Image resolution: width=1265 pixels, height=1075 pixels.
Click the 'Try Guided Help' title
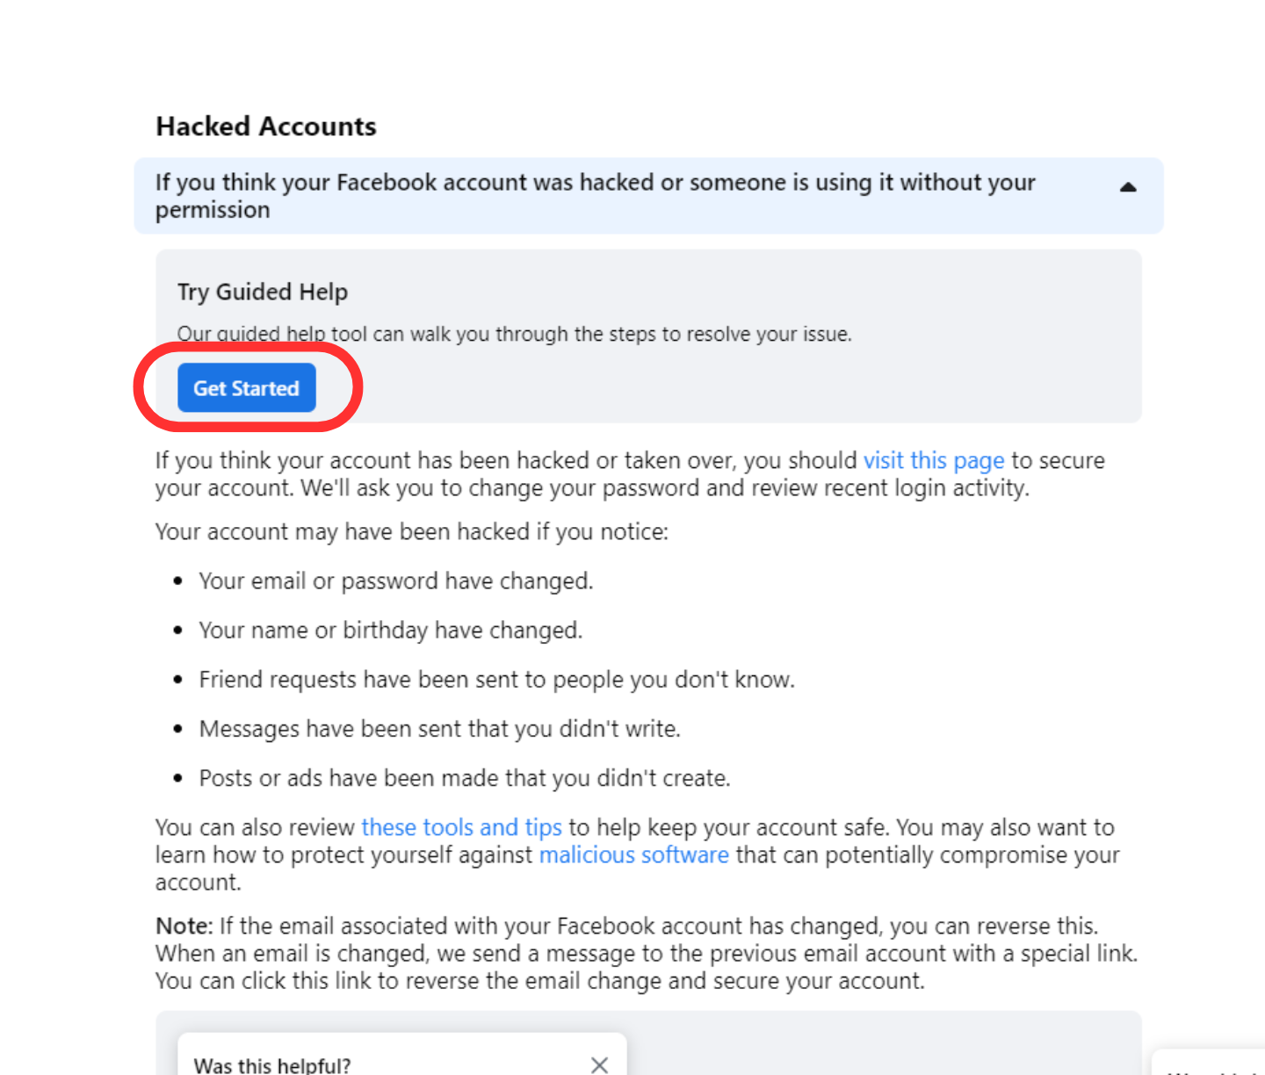tap(263, 292)
